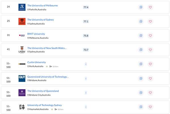Open the RMIT University logo

click(x=22, y=36)
